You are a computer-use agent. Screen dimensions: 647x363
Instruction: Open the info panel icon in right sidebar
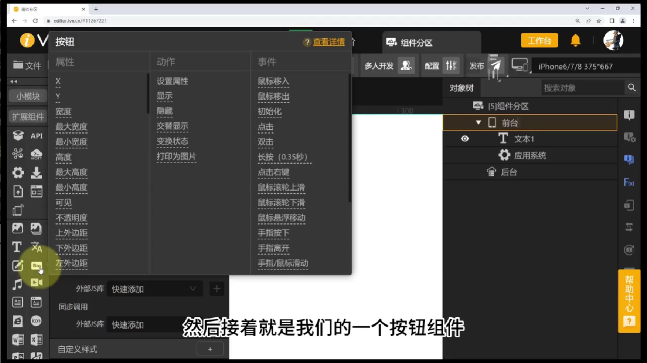tap(629, 115)
